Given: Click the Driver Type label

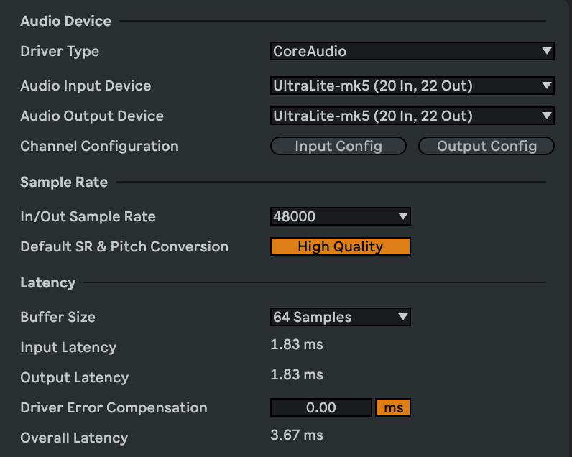Looking at the screenshot, I should pyautogui.click(x=60, y=51).
